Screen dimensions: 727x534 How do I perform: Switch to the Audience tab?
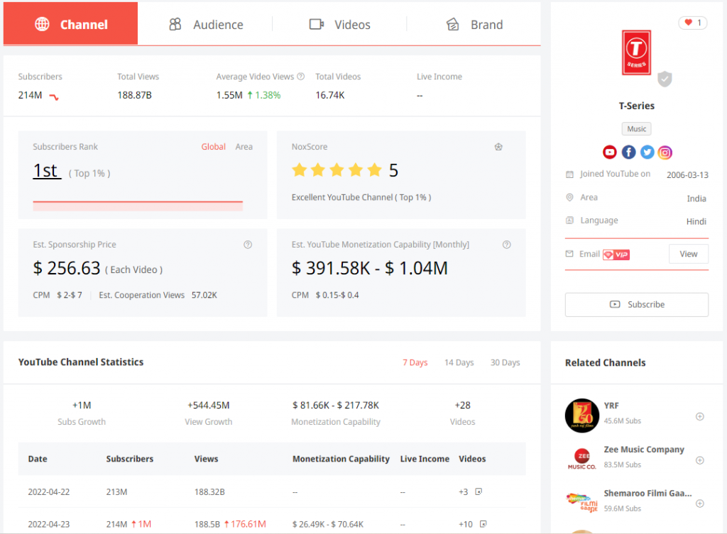[x=207, y=24]
